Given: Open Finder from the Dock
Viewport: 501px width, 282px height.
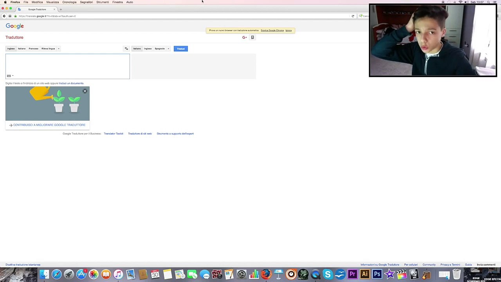Looking at the screenshot, I should tap(44, 274).
